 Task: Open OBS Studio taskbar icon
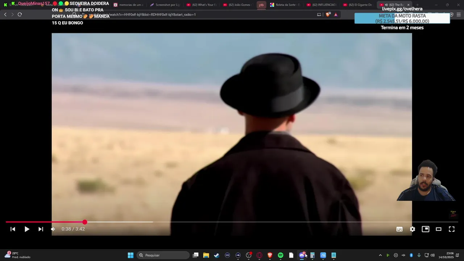(x=249, y=255)
